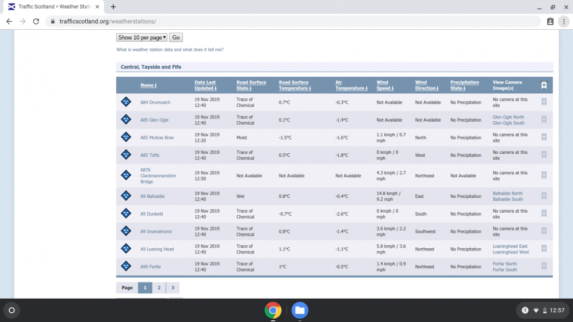Click the weather station icon for A90 Forfar
This screenshot has height=322, width=573.
coord(126,266)
